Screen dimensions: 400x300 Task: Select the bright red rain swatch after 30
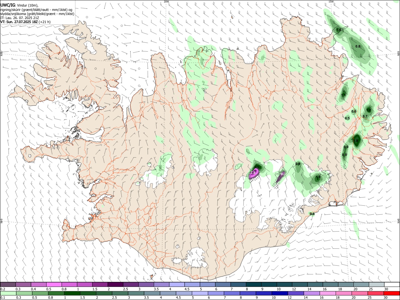coord(392,293)
